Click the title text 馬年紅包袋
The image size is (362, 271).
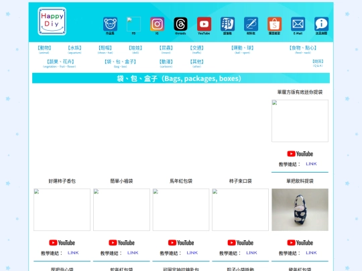(181, 181)
